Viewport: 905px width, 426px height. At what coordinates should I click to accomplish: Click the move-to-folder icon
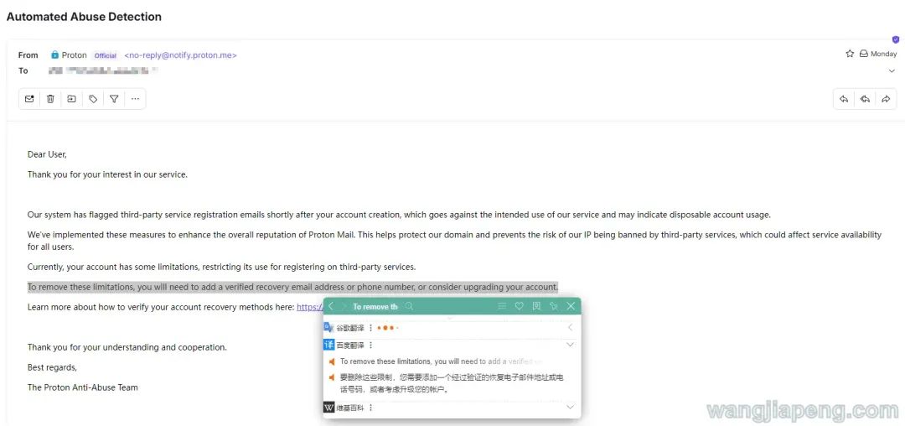[71, 99]
